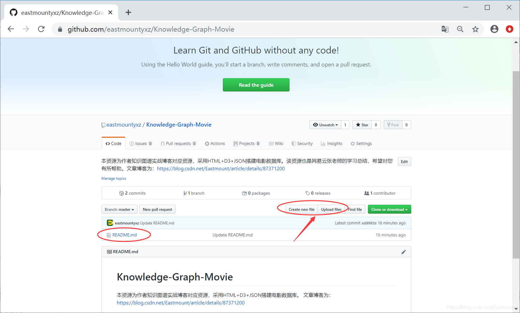This screenshot has width=520, height=313.
Task: View 2 commits history
Action: pyautogui.click(x=132, y=193)
